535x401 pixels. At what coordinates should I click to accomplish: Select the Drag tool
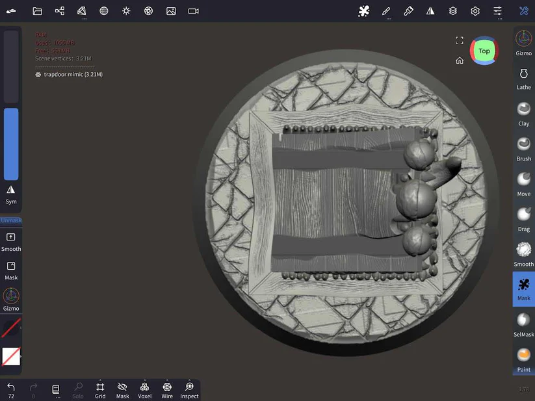(x=523, y=220)
